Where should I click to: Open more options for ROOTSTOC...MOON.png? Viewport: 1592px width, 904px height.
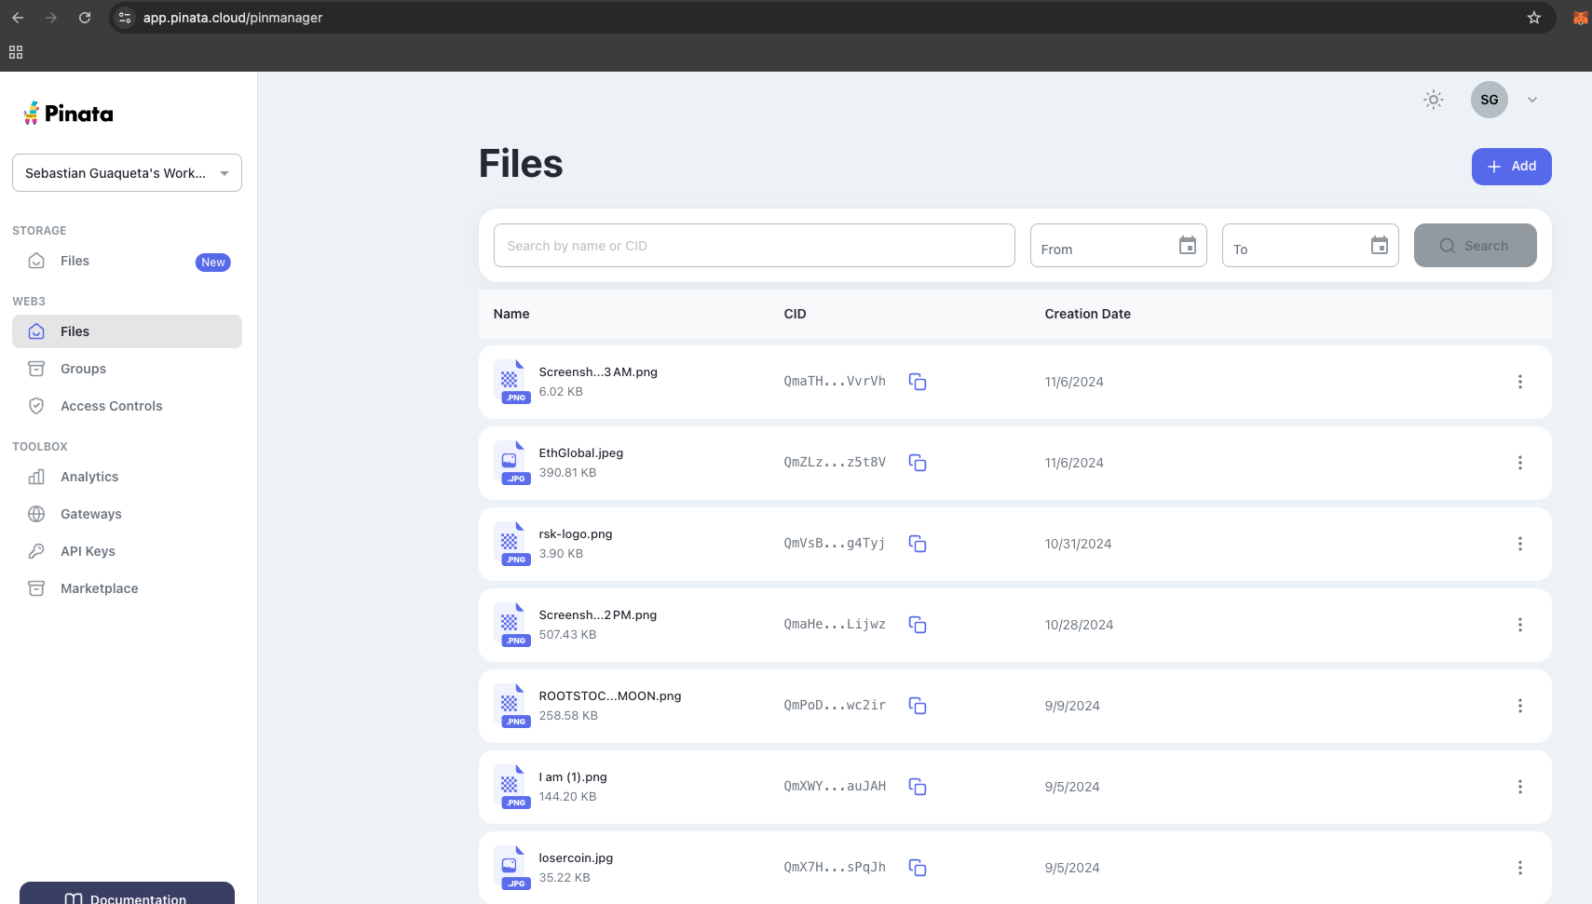[x=1519, y=706]
